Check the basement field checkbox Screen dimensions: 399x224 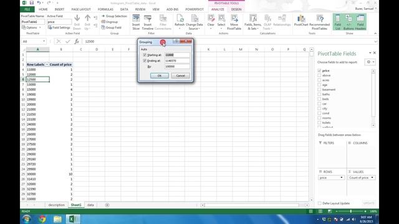click(319, 90)
